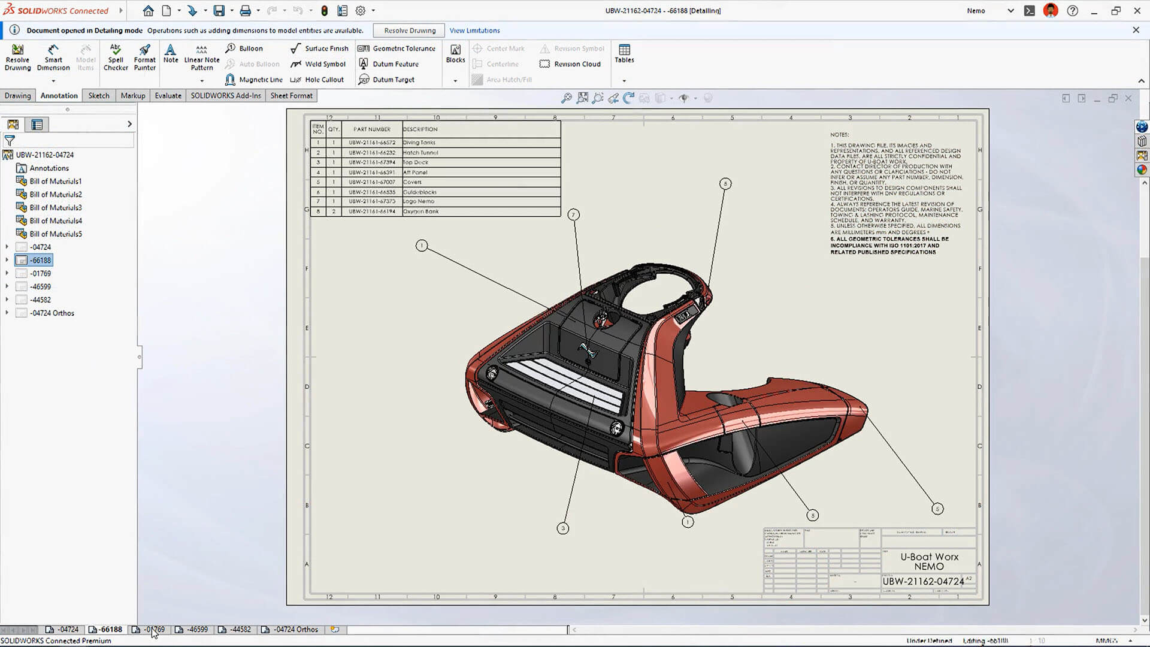
Task: Add a Geometric Tolerance frame
Action: [x=397, y=49]
